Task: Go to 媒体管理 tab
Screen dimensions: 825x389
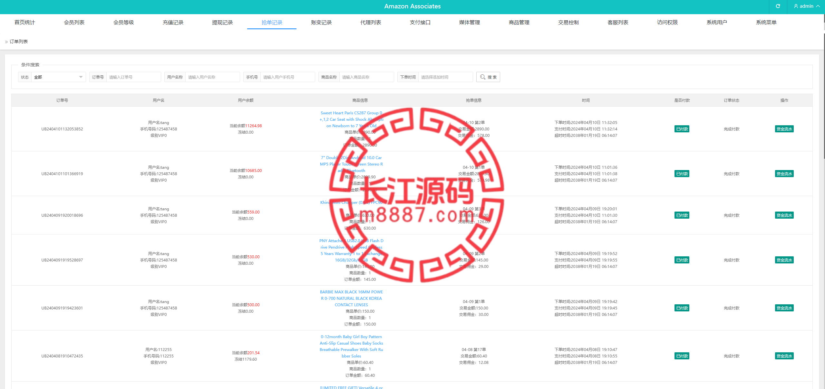Action: click(x=470, y=22)
